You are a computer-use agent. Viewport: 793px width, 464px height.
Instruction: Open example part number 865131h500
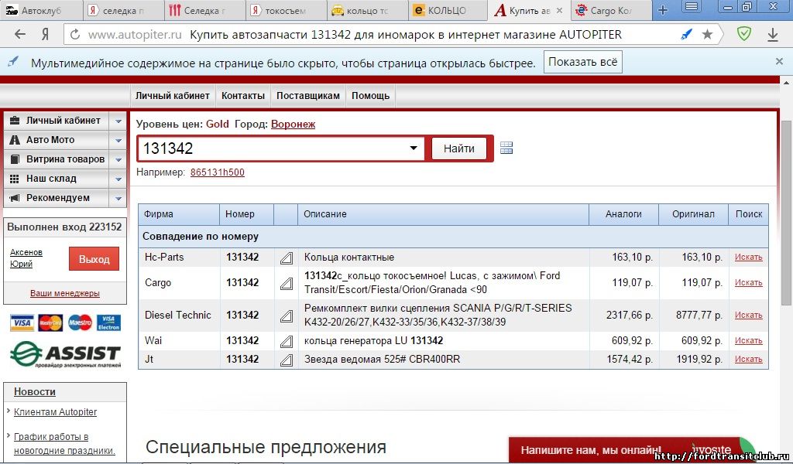pyautogui.click(x=218, y=172)
